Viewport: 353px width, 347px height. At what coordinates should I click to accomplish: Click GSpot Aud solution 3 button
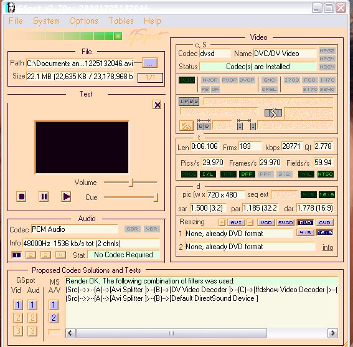coord(32,331)
